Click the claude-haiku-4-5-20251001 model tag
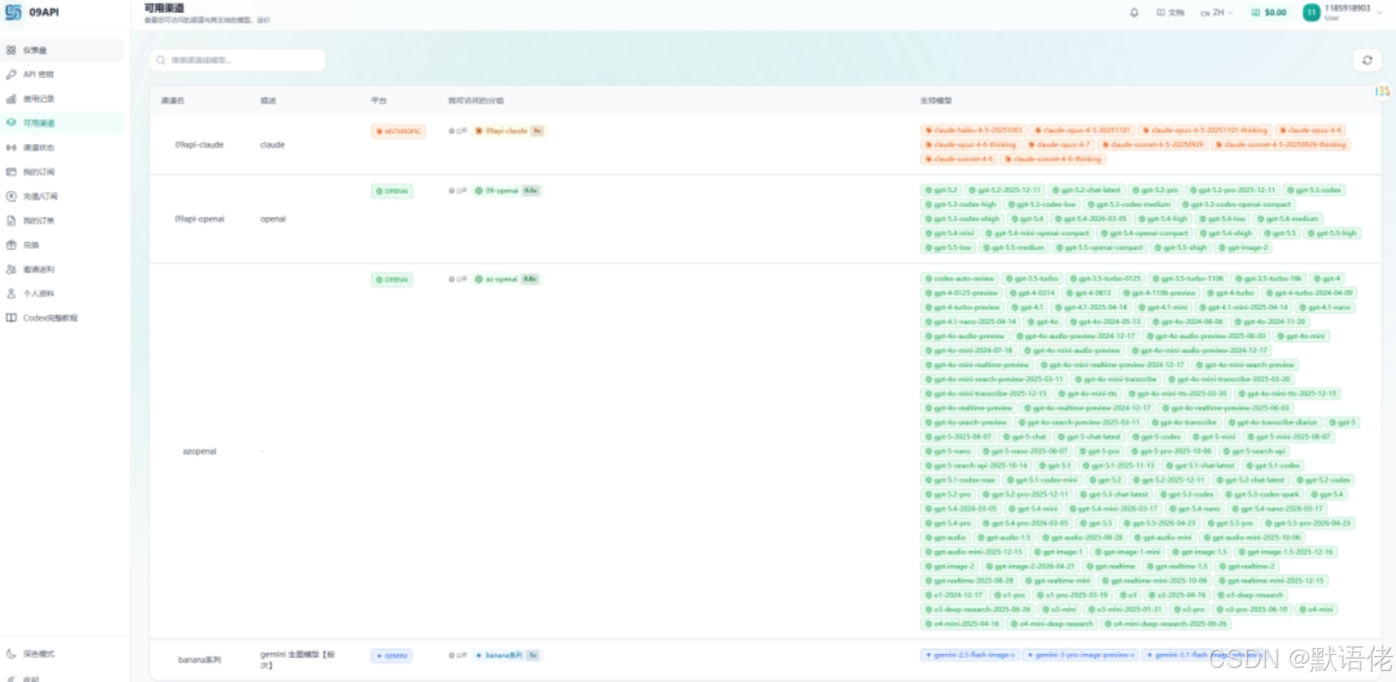Image resolution: width=1396 pixels, height=682 pixels. (x=974, y=130)
